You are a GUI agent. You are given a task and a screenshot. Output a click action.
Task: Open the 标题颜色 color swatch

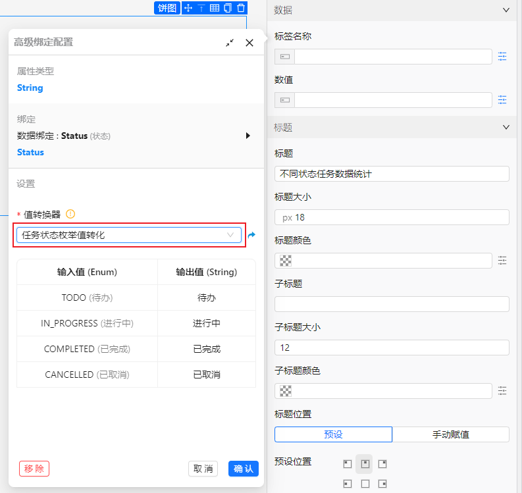coord(285,261)
